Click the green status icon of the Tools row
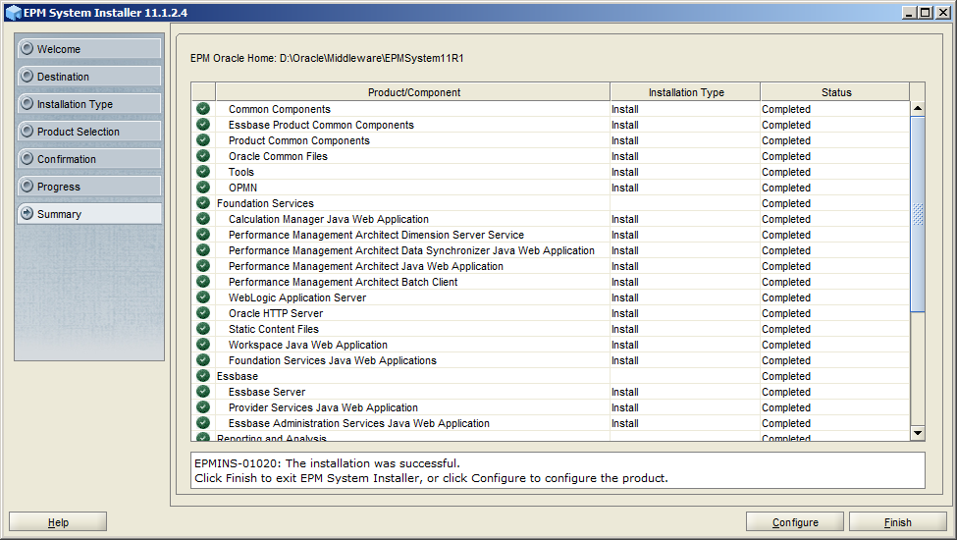This screenshot has width=957, height=540. tap(203, 172)
